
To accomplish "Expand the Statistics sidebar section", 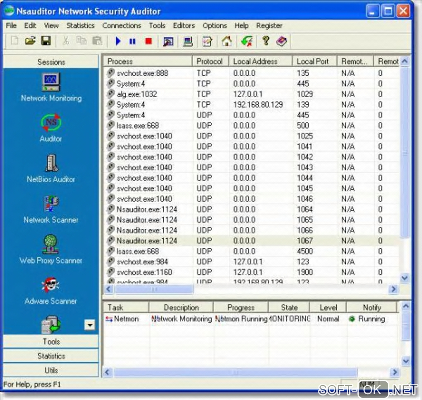I will tap(51, 356).
